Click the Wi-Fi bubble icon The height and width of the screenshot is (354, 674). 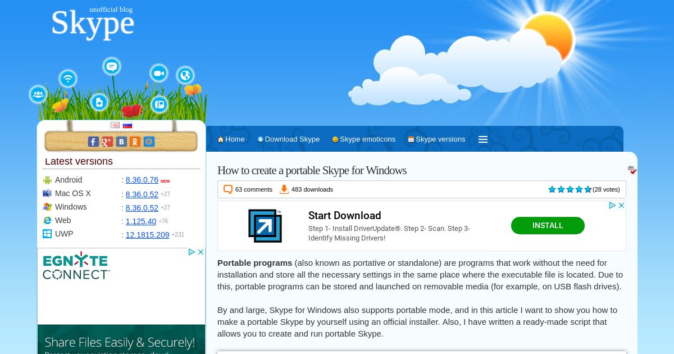tap(68, 78)
